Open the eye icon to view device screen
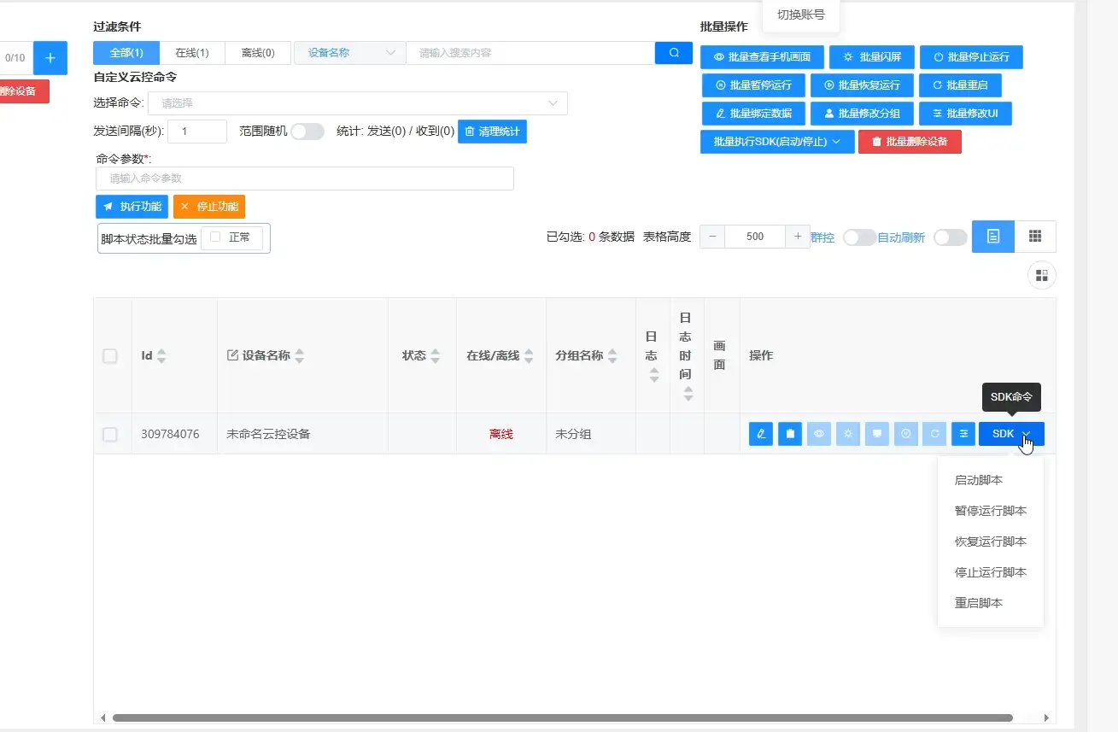Image resolution: width=1118 pixels, height=732 pixels. tap(818, 433)
